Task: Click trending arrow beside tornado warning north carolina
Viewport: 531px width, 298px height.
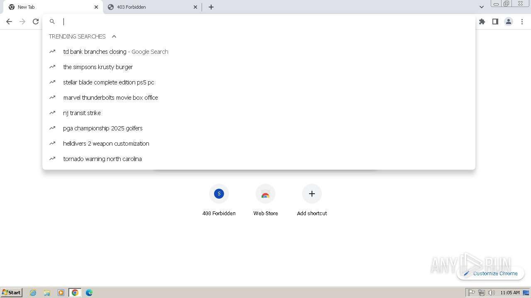Action: pos(52,159)
